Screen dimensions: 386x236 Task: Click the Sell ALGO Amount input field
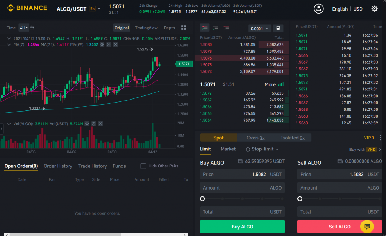click(x=339, y=188)
